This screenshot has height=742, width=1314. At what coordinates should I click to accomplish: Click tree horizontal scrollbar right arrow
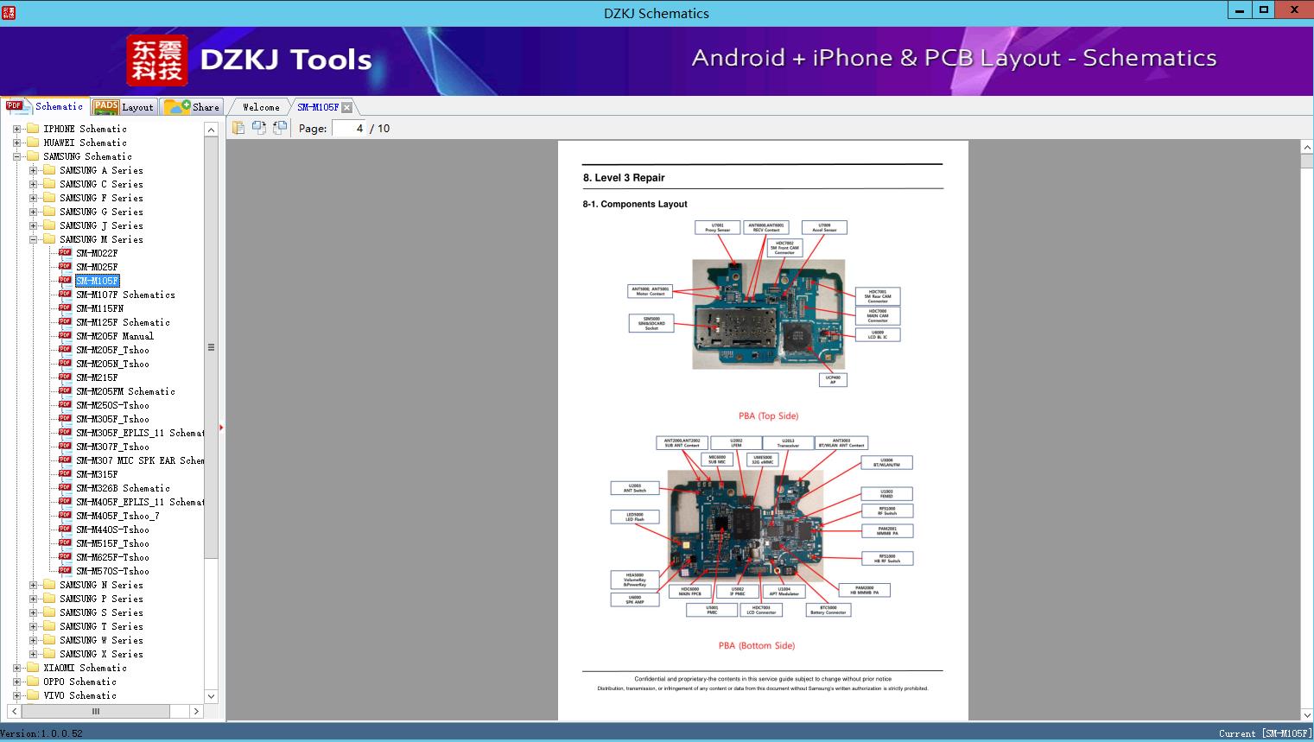pos(196,711)
